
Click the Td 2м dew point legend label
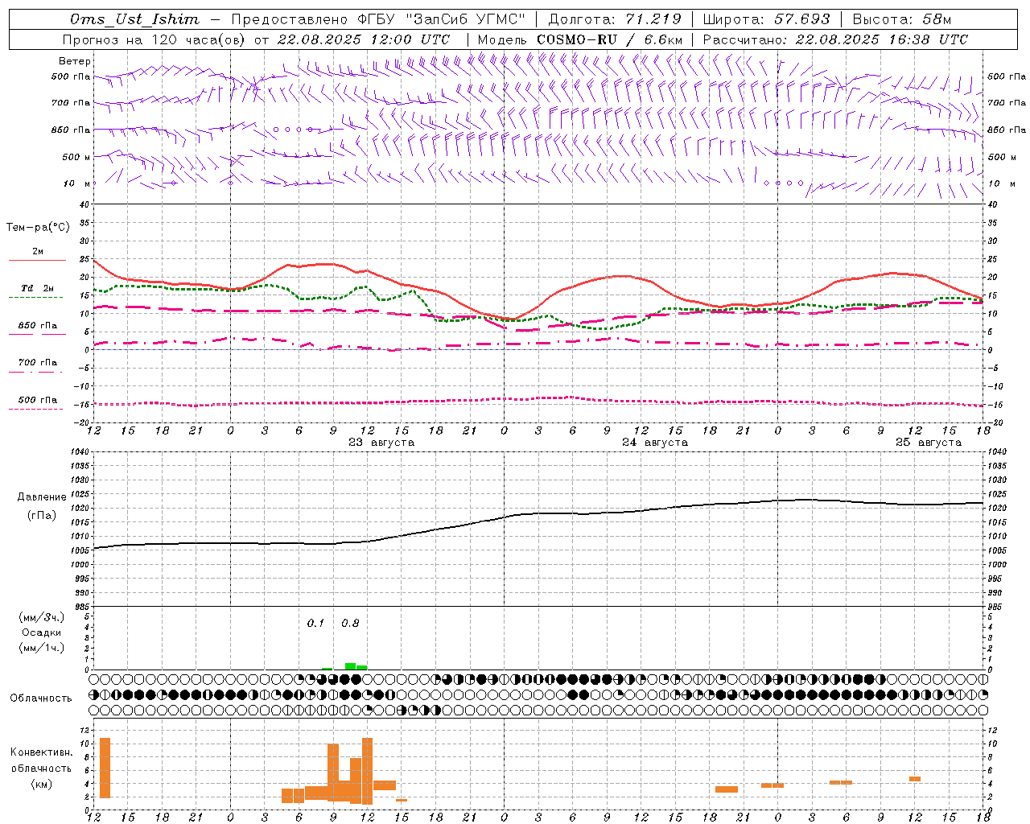tap(38, 288)
